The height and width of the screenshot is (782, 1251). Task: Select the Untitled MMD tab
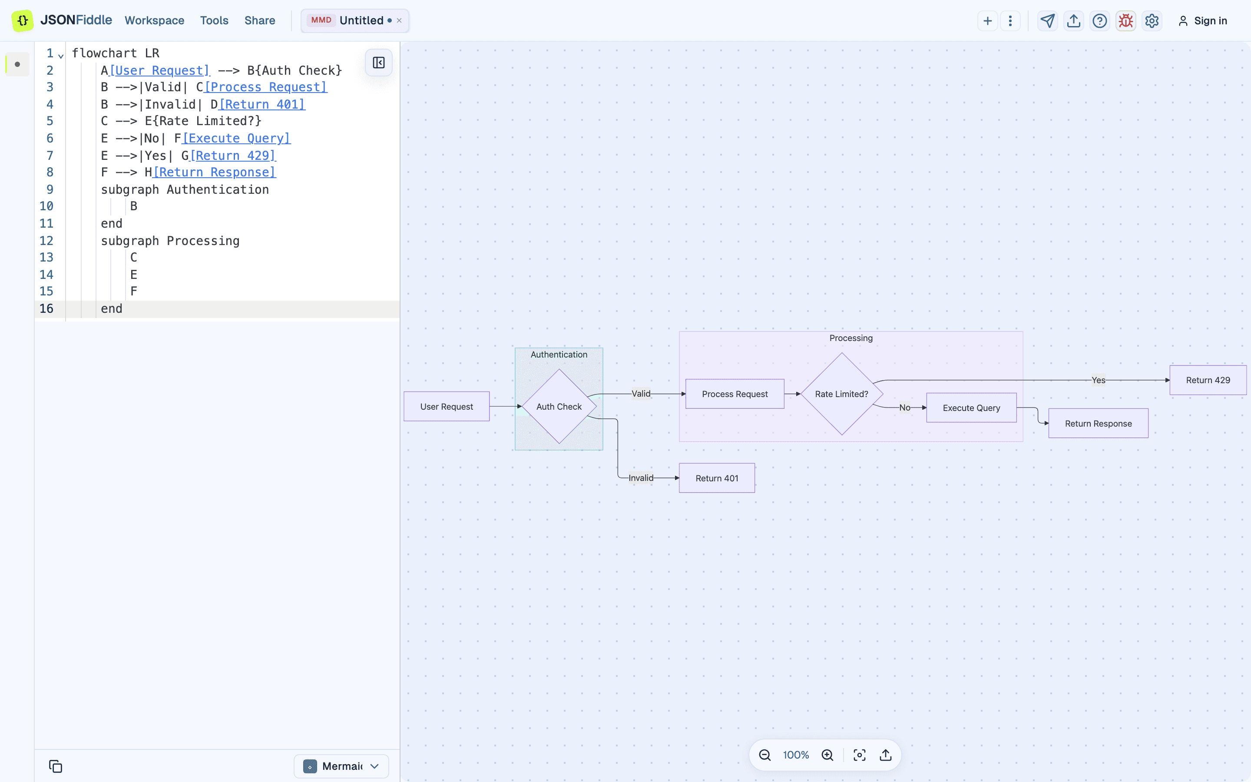click(x=354, y=21)
